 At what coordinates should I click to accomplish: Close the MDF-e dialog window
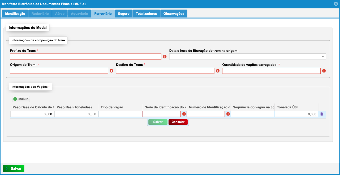336,4
